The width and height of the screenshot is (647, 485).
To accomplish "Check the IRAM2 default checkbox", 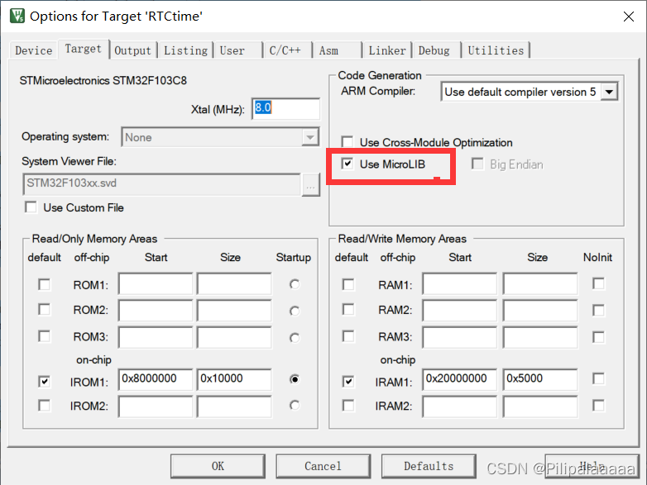I will point(348,406).
